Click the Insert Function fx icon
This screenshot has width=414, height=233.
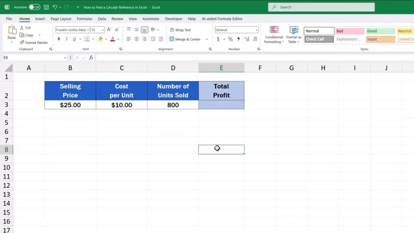click(91, 57)
